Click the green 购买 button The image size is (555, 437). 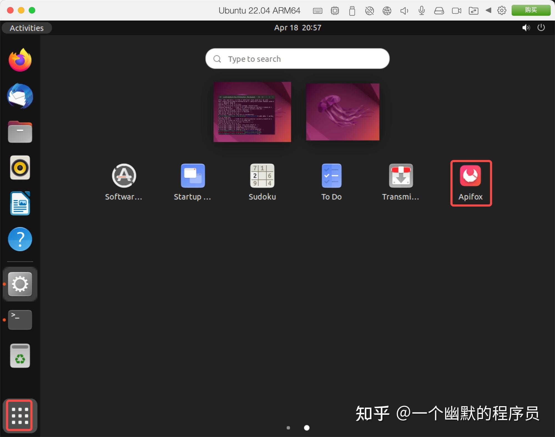(x=531, y=10)
